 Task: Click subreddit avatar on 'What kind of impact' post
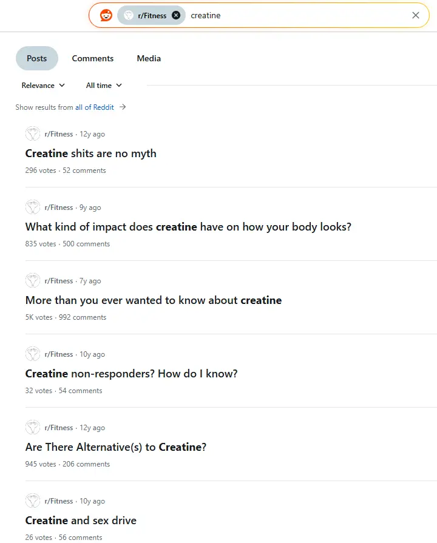point(33,207)
